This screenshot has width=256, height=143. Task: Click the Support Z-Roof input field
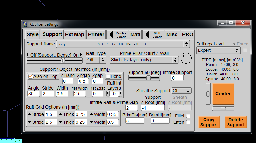click(153, 108)
